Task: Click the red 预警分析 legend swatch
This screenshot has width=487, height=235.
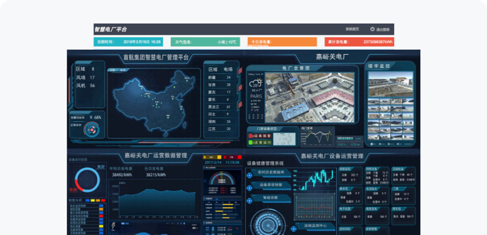Action: (x=103, y=200)
